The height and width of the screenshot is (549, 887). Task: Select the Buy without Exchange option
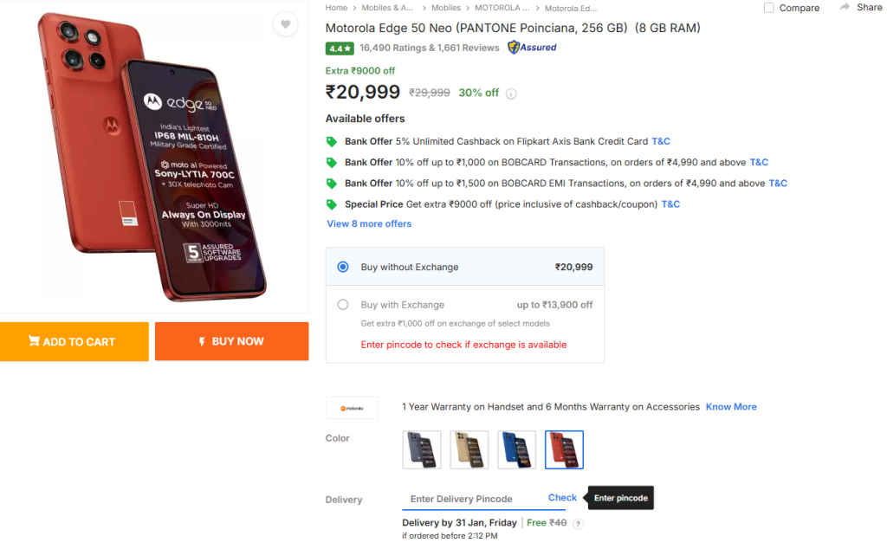click(342, 267)
